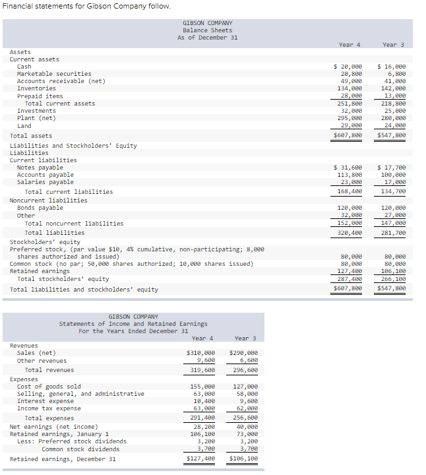Click Total expenses Year 3 value 256,600

(245, 418)
